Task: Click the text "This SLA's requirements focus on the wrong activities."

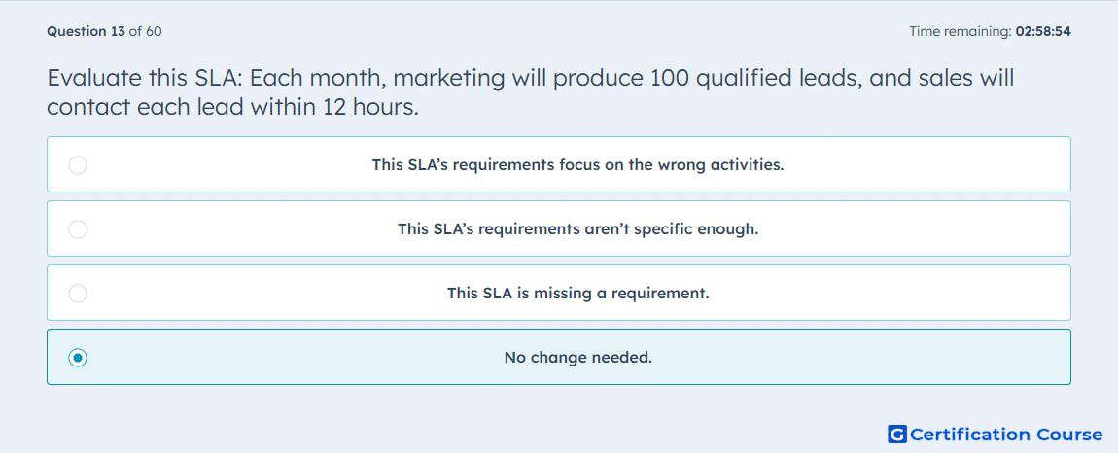Action: coord(577,165)
